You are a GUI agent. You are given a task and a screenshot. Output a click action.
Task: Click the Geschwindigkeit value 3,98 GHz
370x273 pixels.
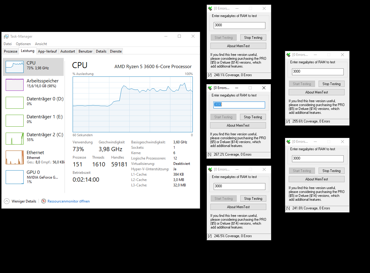pos(111,149)
